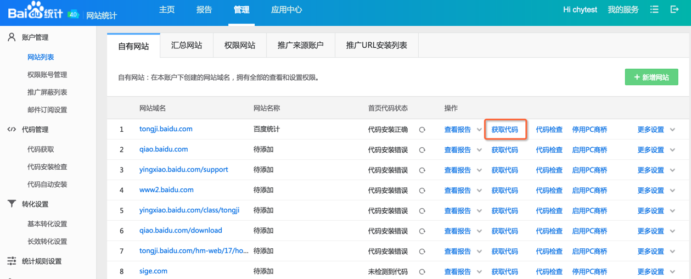The width and height of the screenshot is (691, 279).
Task: Click the 新增网站 button
Action: 651,77
